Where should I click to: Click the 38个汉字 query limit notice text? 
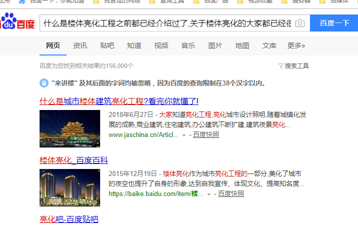(159, 83)
